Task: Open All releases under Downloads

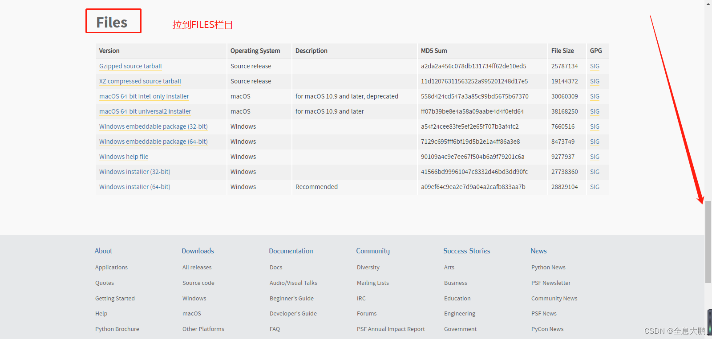Action: click(x=197, y=268)
